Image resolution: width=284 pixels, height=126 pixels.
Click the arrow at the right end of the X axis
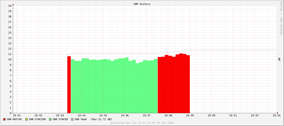pyautogui.click(x=278, y=113)
